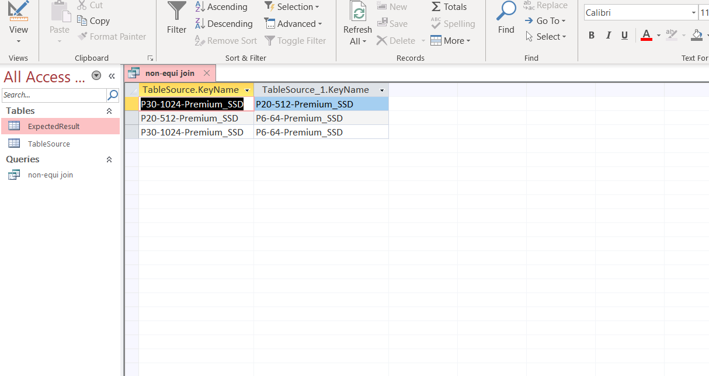The height and width of the screenshot is (376, 709).
Task: Select the non-equi join query in navigation
Action: coord(61,175)
